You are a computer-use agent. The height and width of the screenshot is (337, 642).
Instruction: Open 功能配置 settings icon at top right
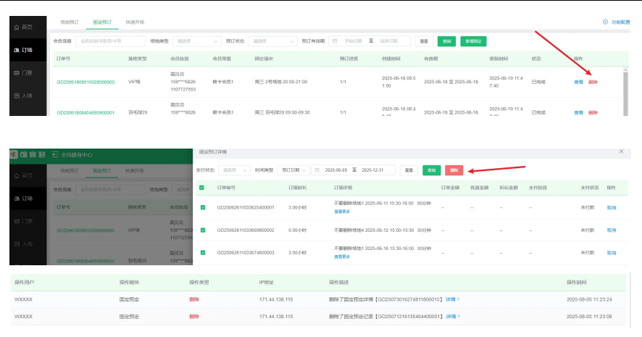pyautogui.click(x=605, y=22)
